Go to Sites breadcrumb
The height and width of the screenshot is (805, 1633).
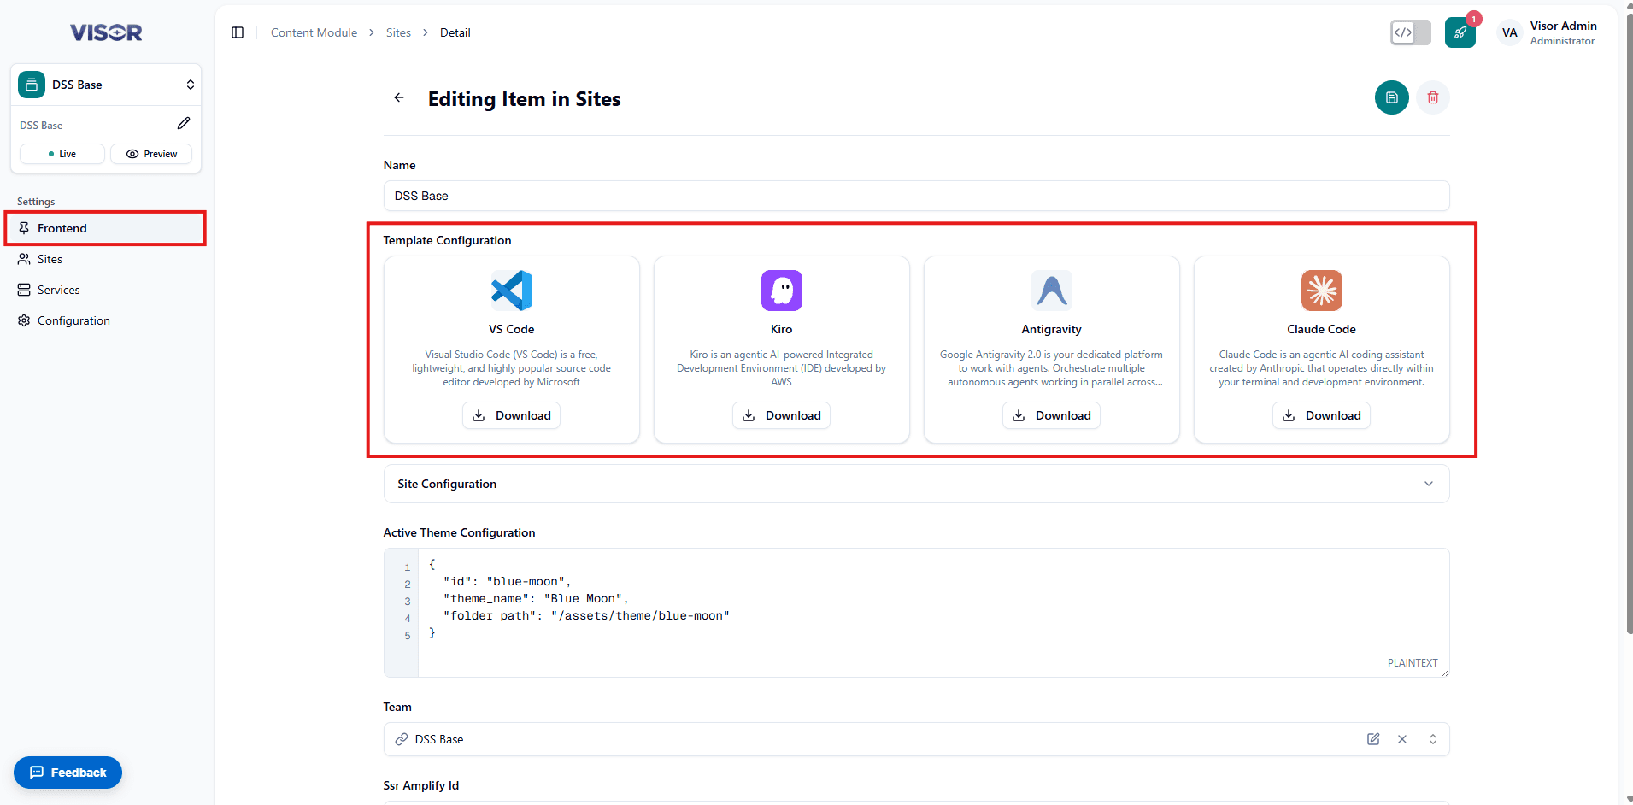point(398,32)
